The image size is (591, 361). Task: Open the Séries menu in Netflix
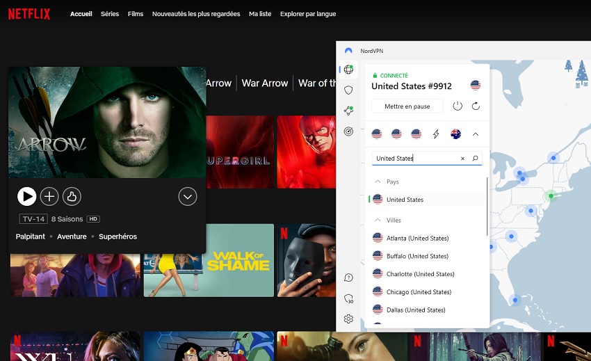110,14
